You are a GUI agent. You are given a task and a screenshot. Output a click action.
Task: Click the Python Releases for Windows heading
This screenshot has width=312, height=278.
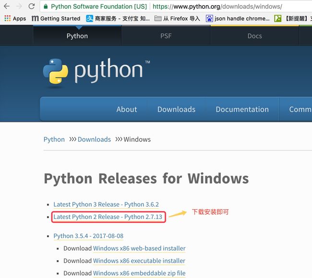[146, 179]
